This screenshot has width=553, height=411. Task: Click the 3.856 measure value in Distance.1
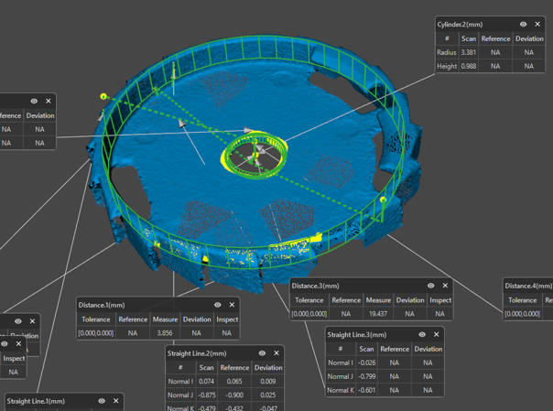(165, 333)
